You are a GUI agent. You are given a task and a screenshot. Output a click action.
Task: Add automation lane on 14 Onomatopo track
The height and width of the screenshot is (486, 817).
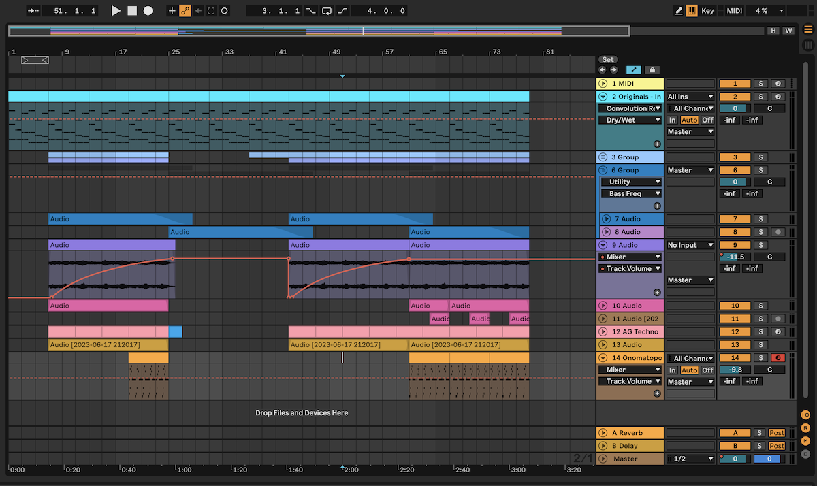pos(657,393)
